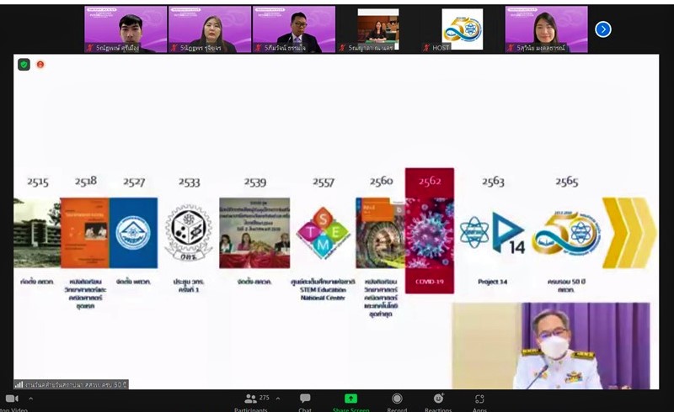The height and width of the screenshot is (412, 674).
Task: Click the signal bars connection icon
Action: [x=19, y=384]
